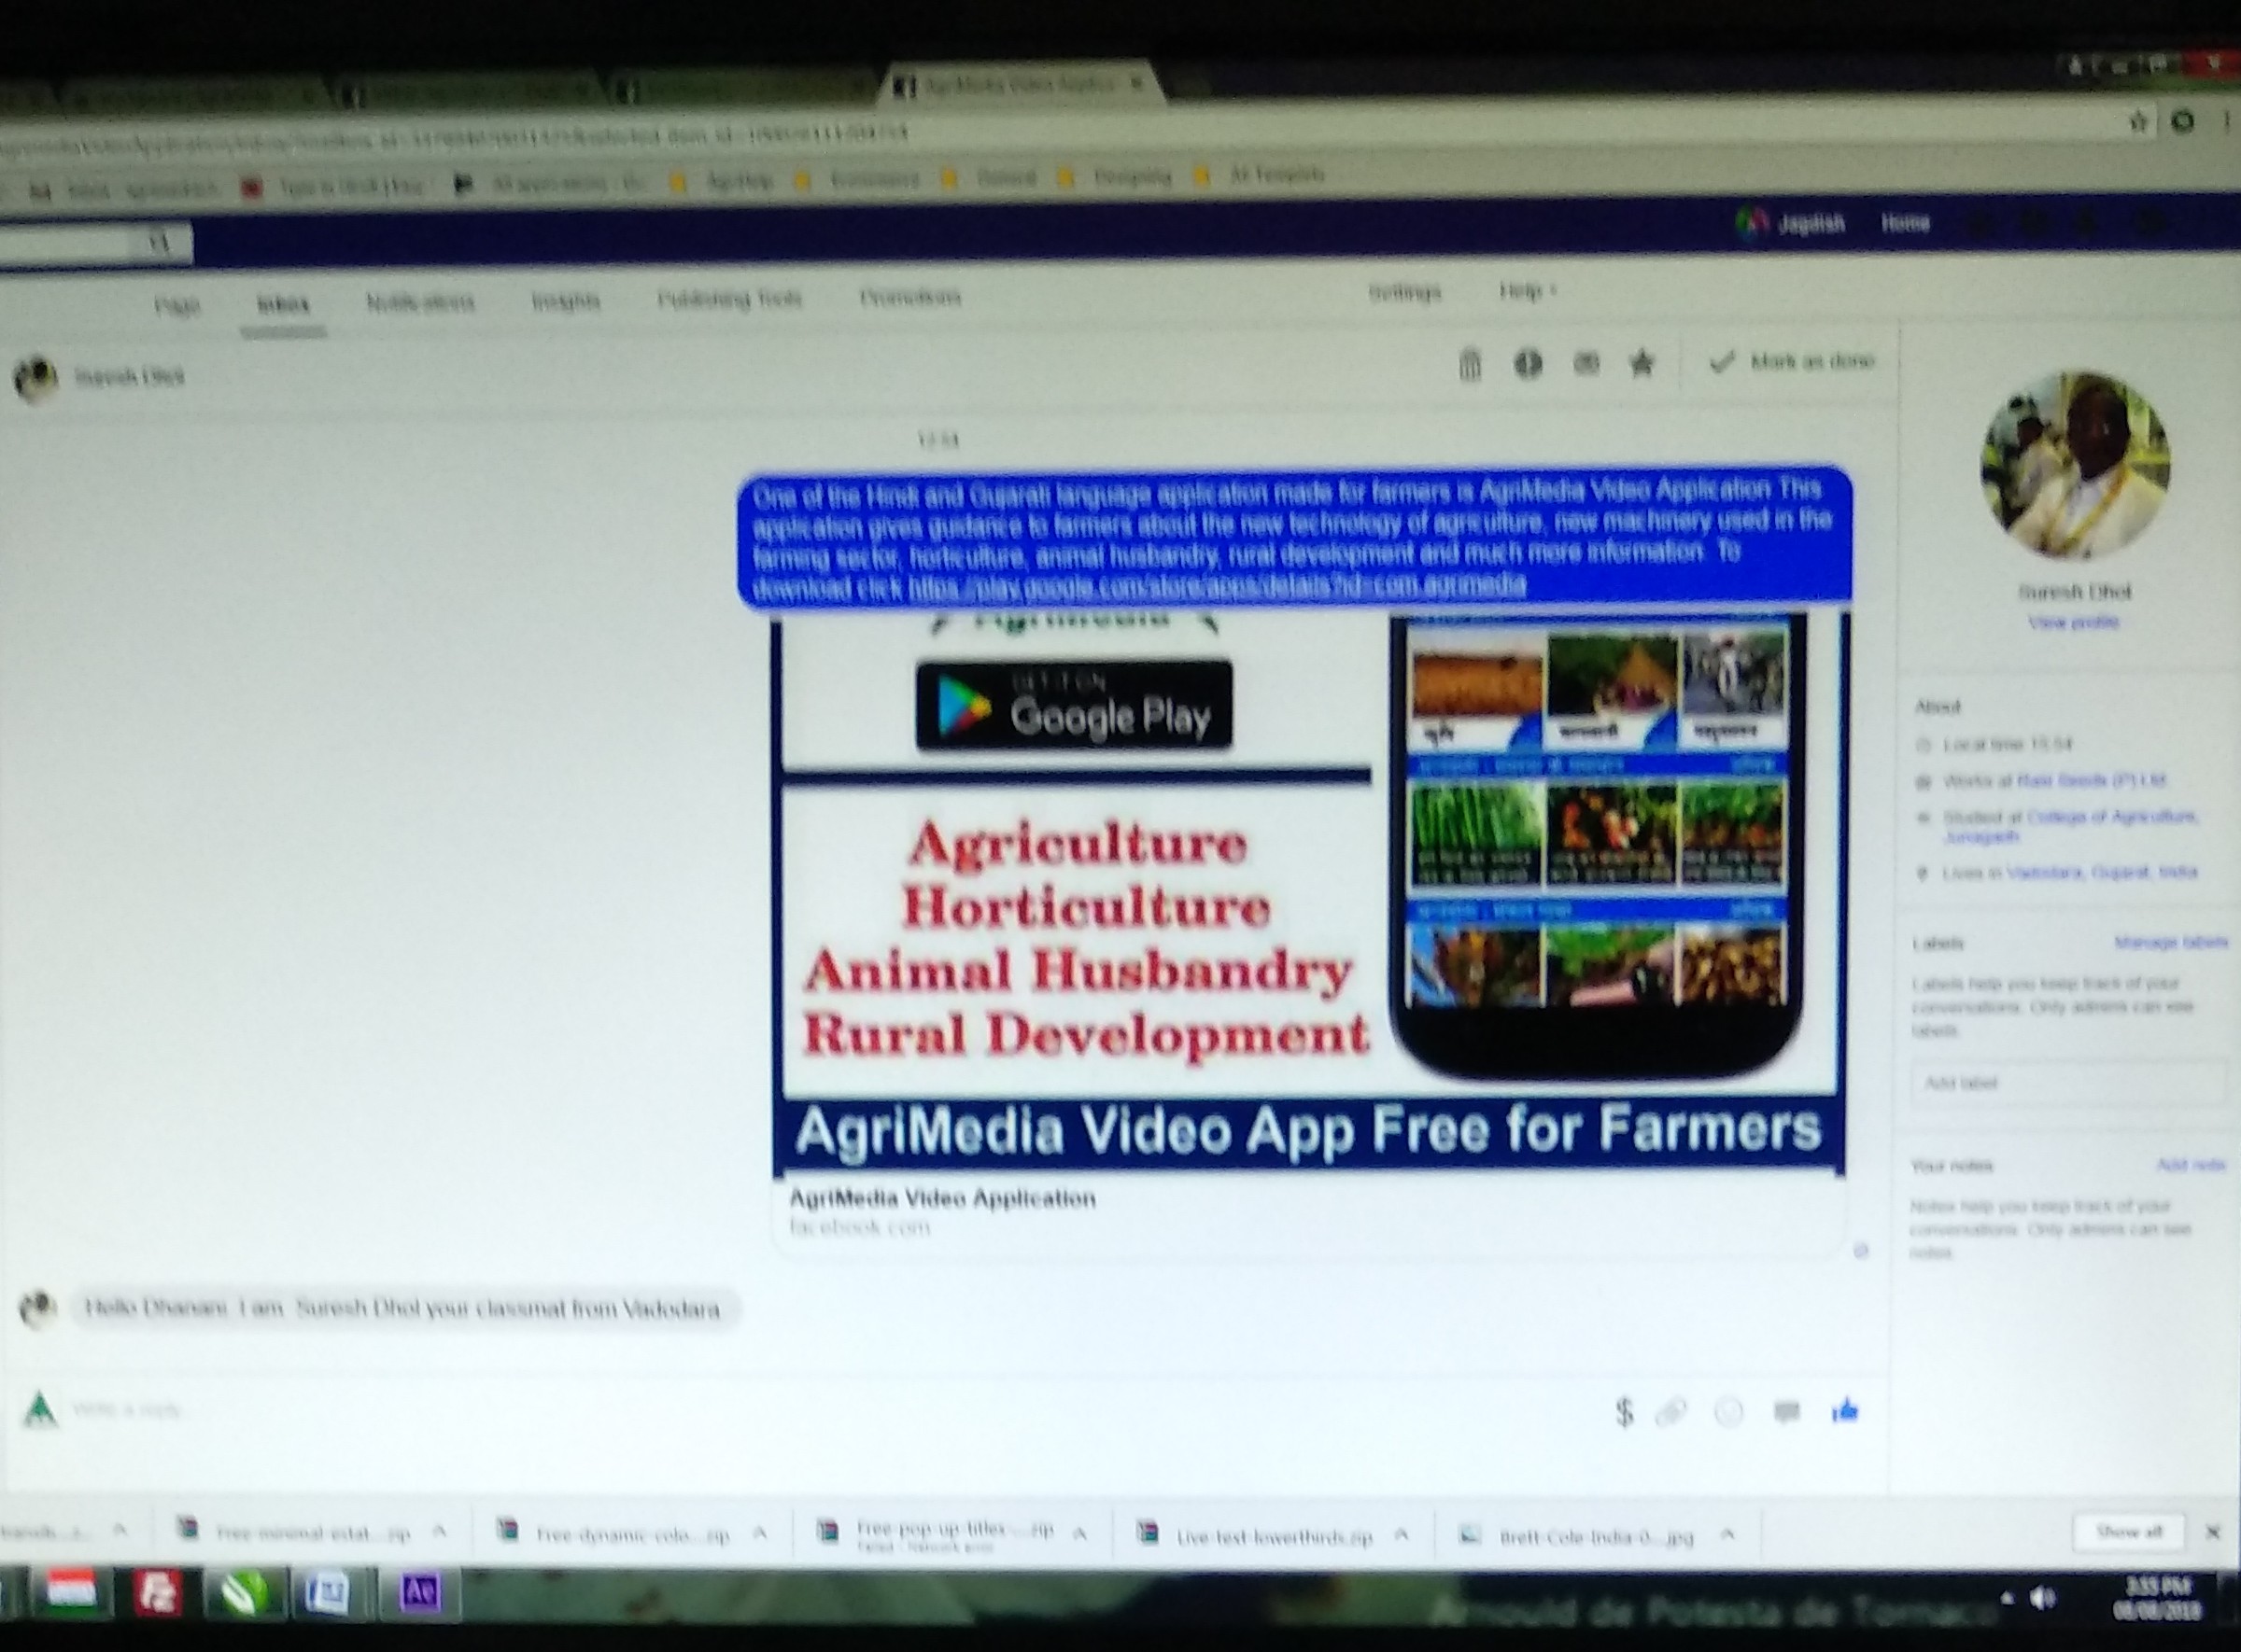Open the dollar payment icon in reply bar

point(1625,1411)
